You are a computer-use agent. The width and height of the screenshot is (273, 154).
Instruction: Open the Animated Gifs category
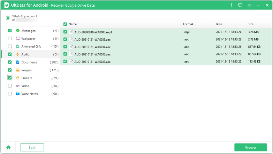[31, 47]
